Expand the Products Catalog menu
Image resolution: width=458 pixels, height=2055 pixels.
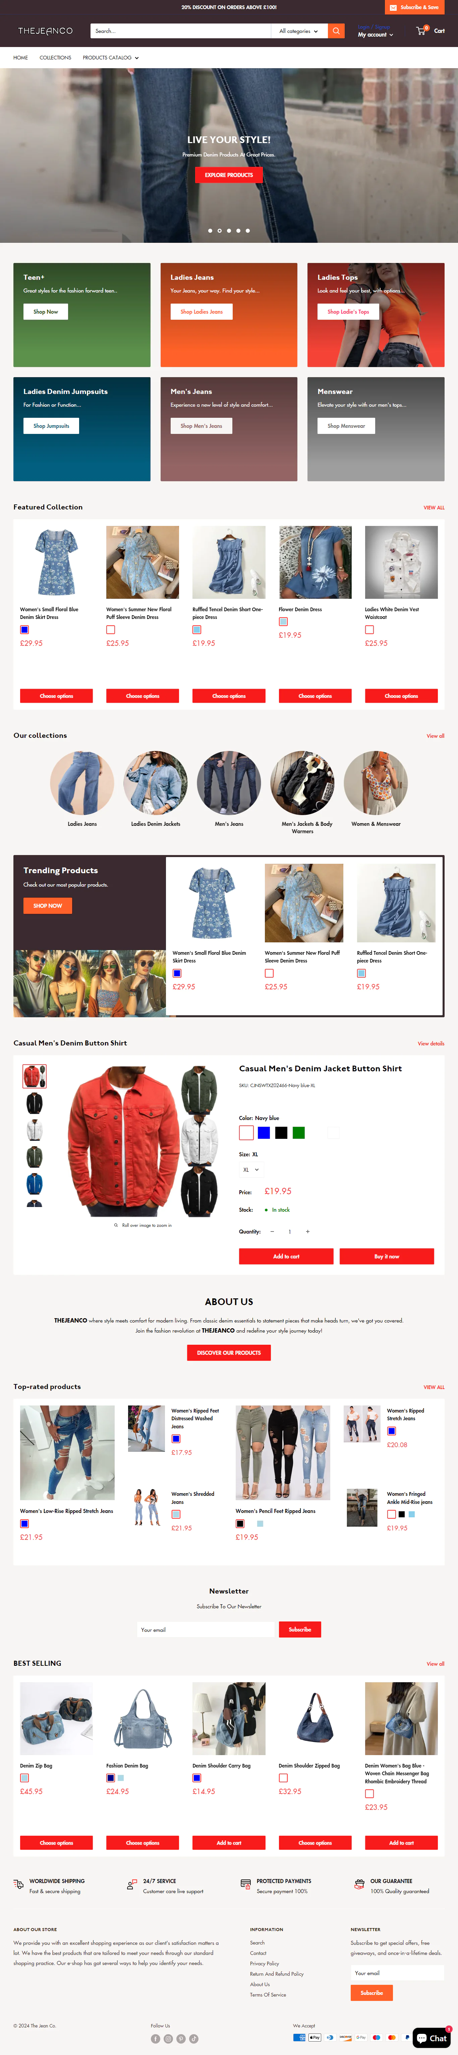[111, 57]
